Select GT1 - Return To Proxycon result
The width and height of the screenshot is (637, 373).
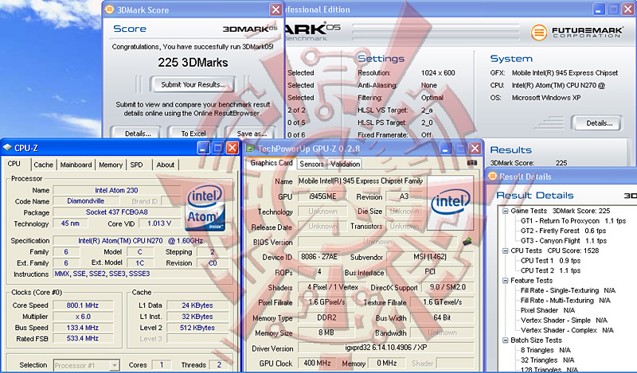573,221
